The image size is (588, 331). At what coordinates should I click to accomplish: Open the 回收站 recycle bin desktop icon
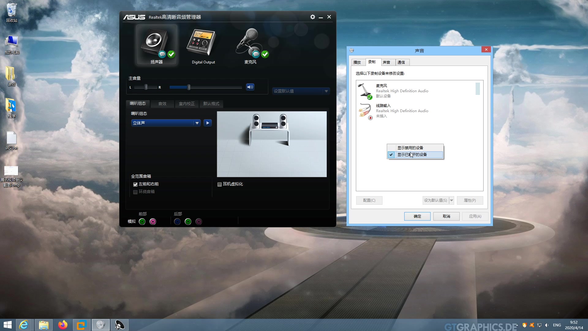pos(12,12)
